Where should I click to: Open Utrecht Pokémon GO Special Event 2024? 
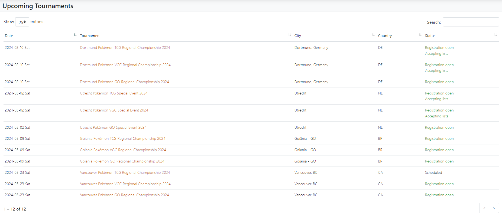pyautogui.click(x=113, y=128)
